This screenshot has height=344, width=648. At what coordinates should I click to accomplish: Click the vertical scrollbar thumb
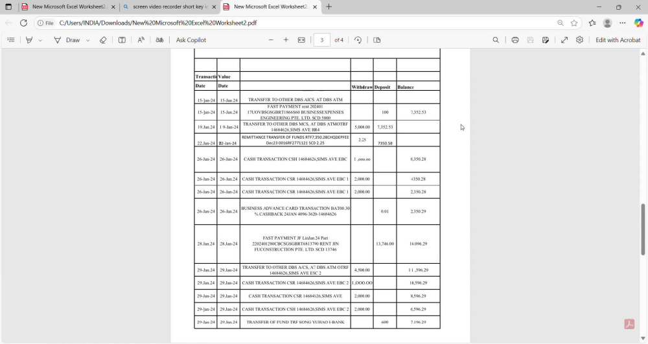click(643, 229)
